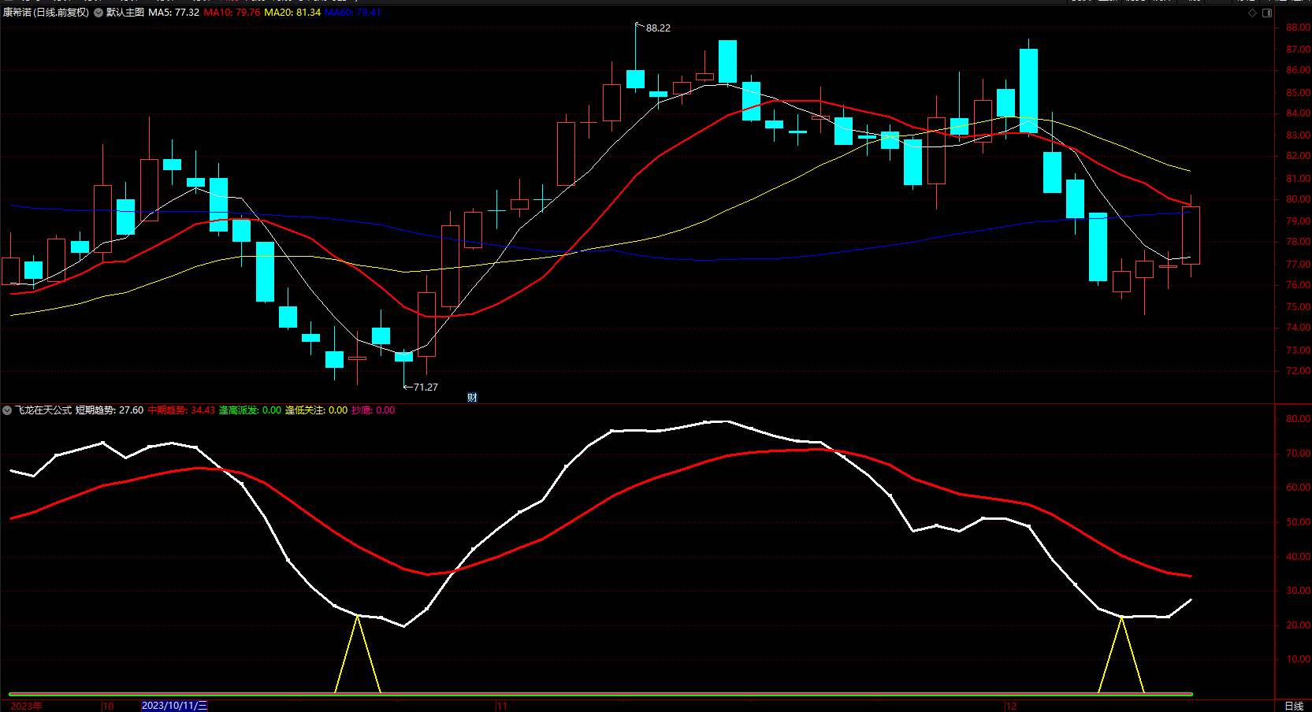This screenshot has width=1312, height=712.
Task: Select the 默认主图 label
Action: (125, 13)
